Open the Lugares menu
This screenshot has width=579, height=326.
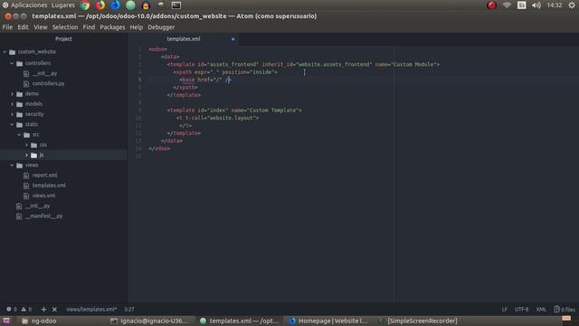[62, 5]
